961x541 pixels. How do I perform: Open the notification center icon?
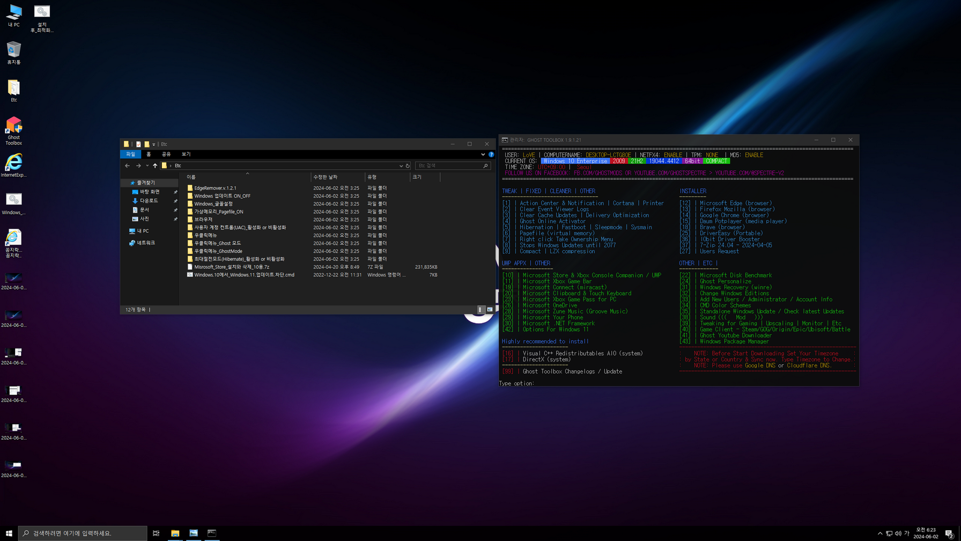(949, 533)
